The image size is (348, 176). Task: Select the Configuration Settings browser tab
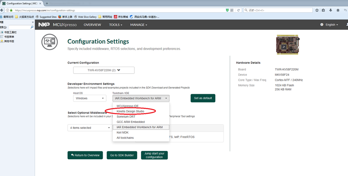pos(21,3)
